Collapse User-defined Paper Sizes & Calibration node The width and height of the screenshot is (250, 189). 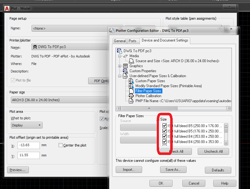click(x=120, y=76)
